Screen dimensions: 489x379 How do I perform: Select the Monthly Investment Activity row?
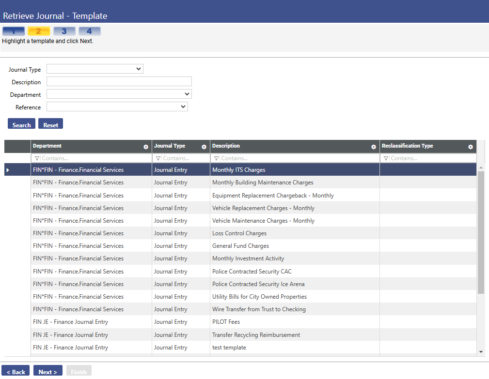click(x=240, y=258)
